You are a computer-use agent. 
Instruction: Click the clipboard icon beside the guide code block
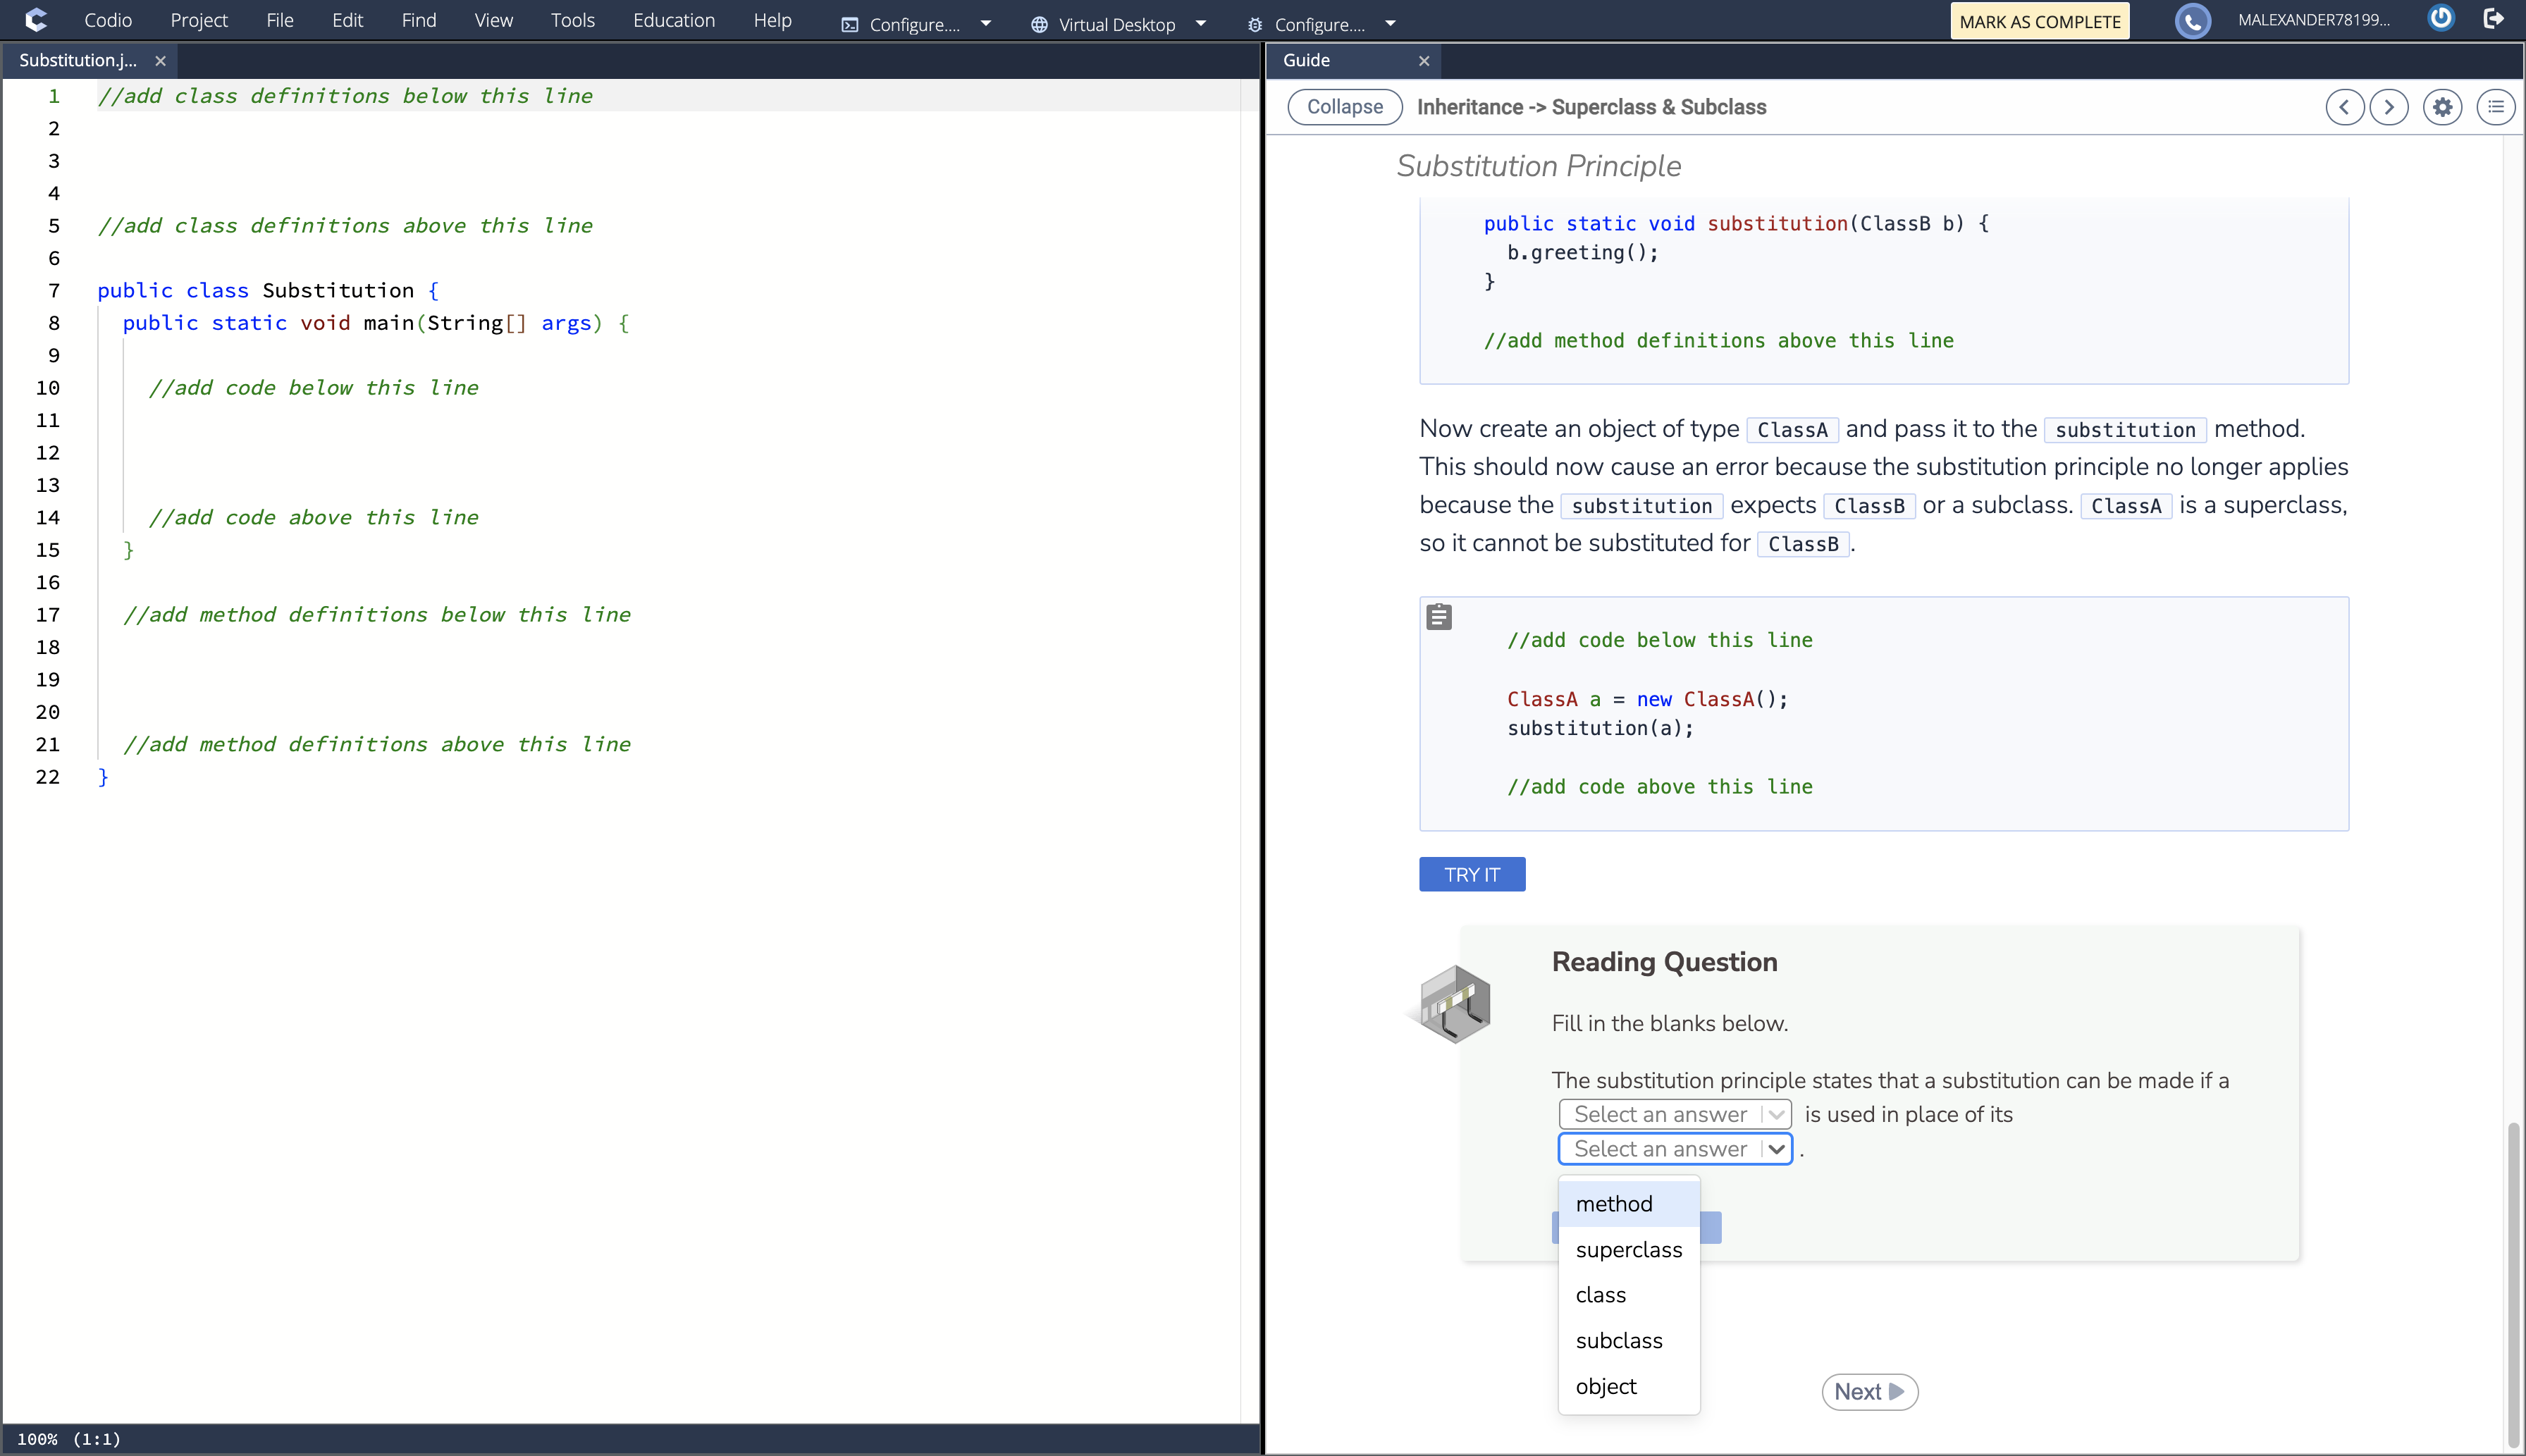tap(1439, 616)
